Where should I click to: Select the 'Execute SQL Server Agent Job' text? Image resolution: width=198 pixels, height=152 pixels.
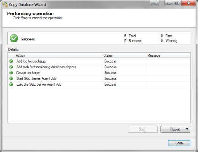tap(39, 84)
